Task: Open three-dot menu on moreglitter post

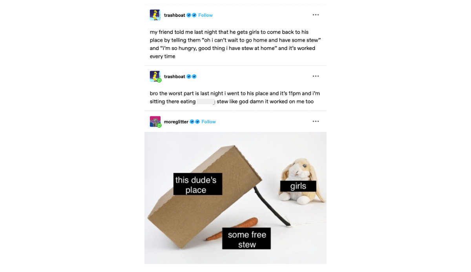Action: (x=316, y=121)
